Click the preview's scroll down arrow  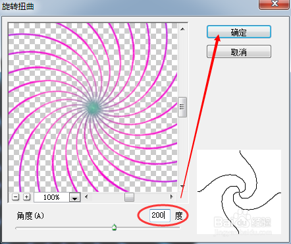pyautogui.click(x=182, y=186)
